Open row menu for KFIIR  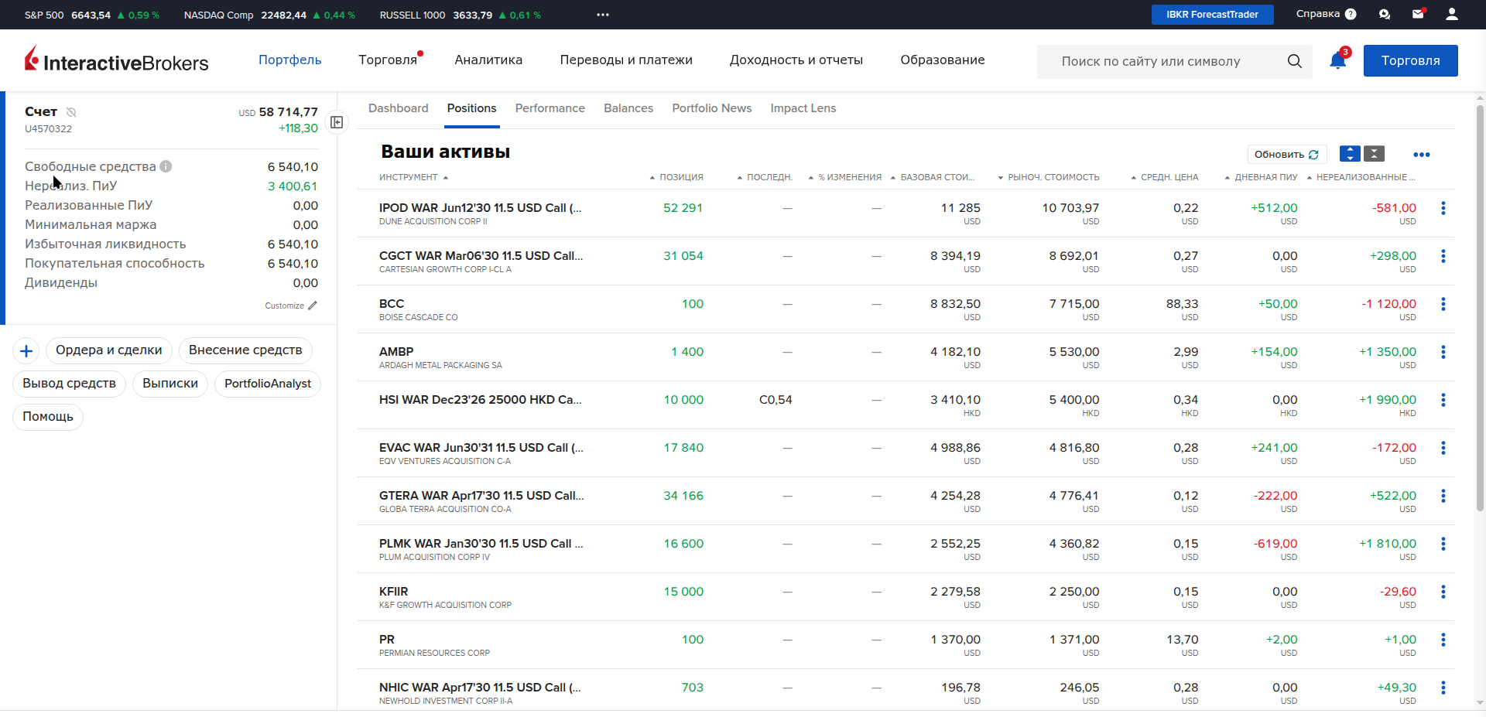(x=1443, y=592)
